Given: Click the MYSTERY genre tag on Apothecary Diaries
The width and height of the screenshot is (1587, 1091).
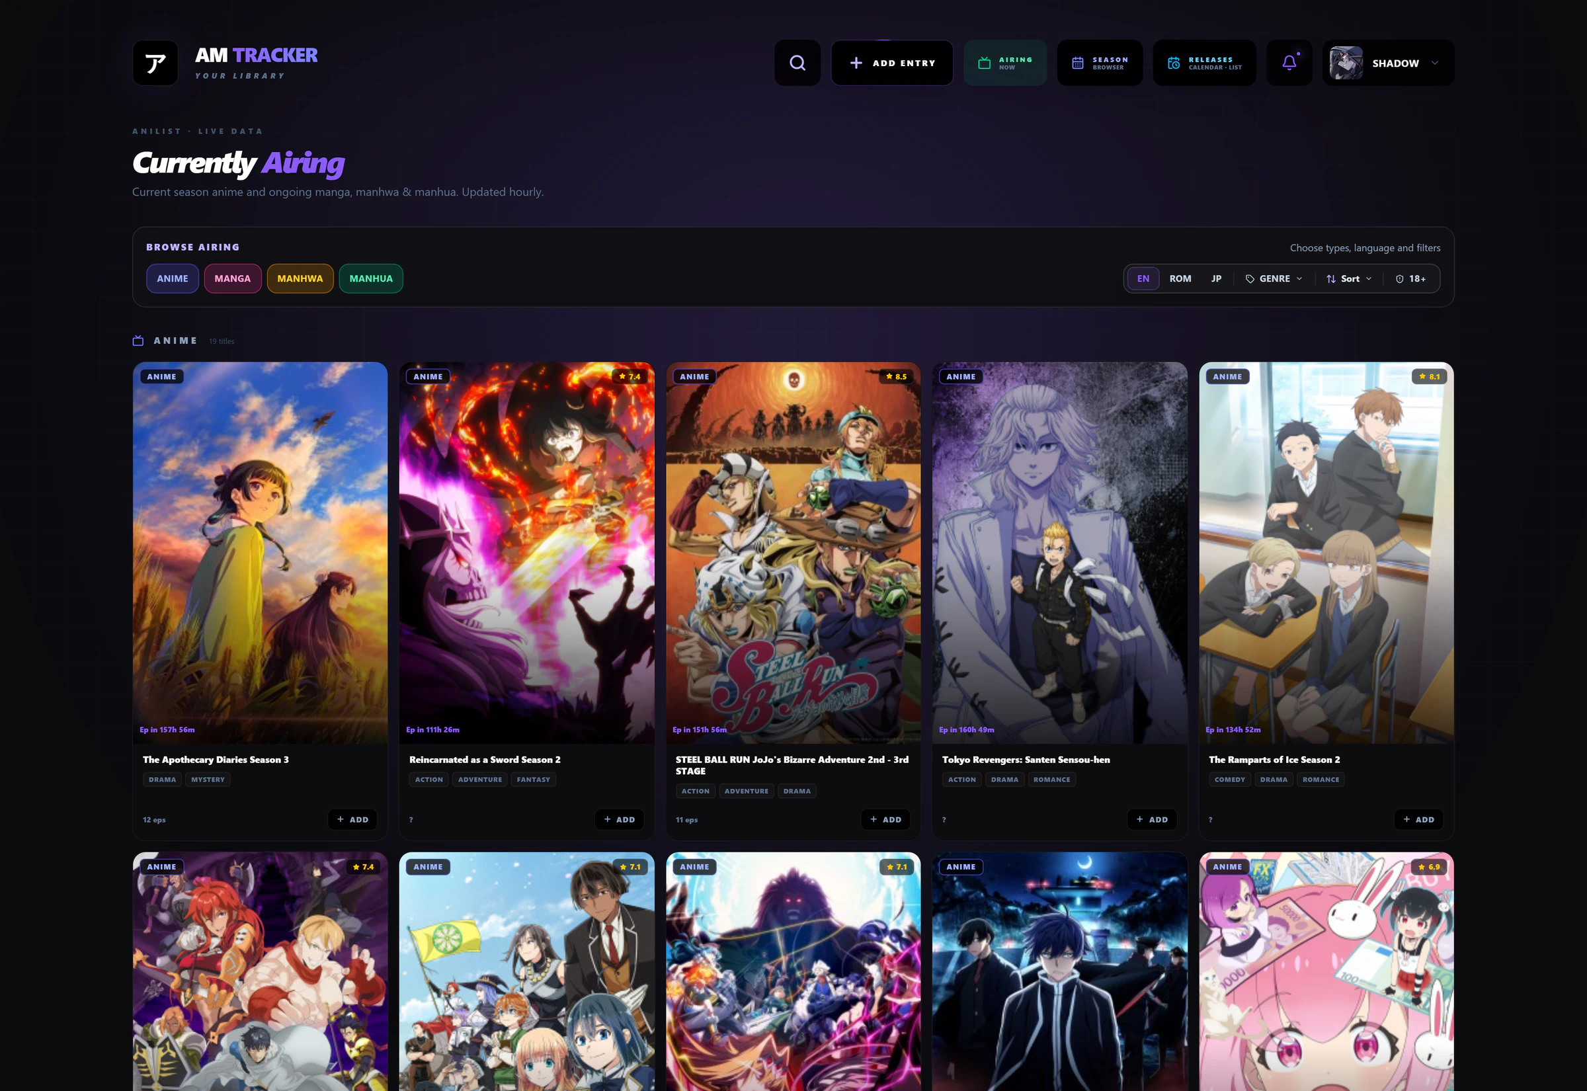Looking at the screenshot, I should (x=208, y=780).
